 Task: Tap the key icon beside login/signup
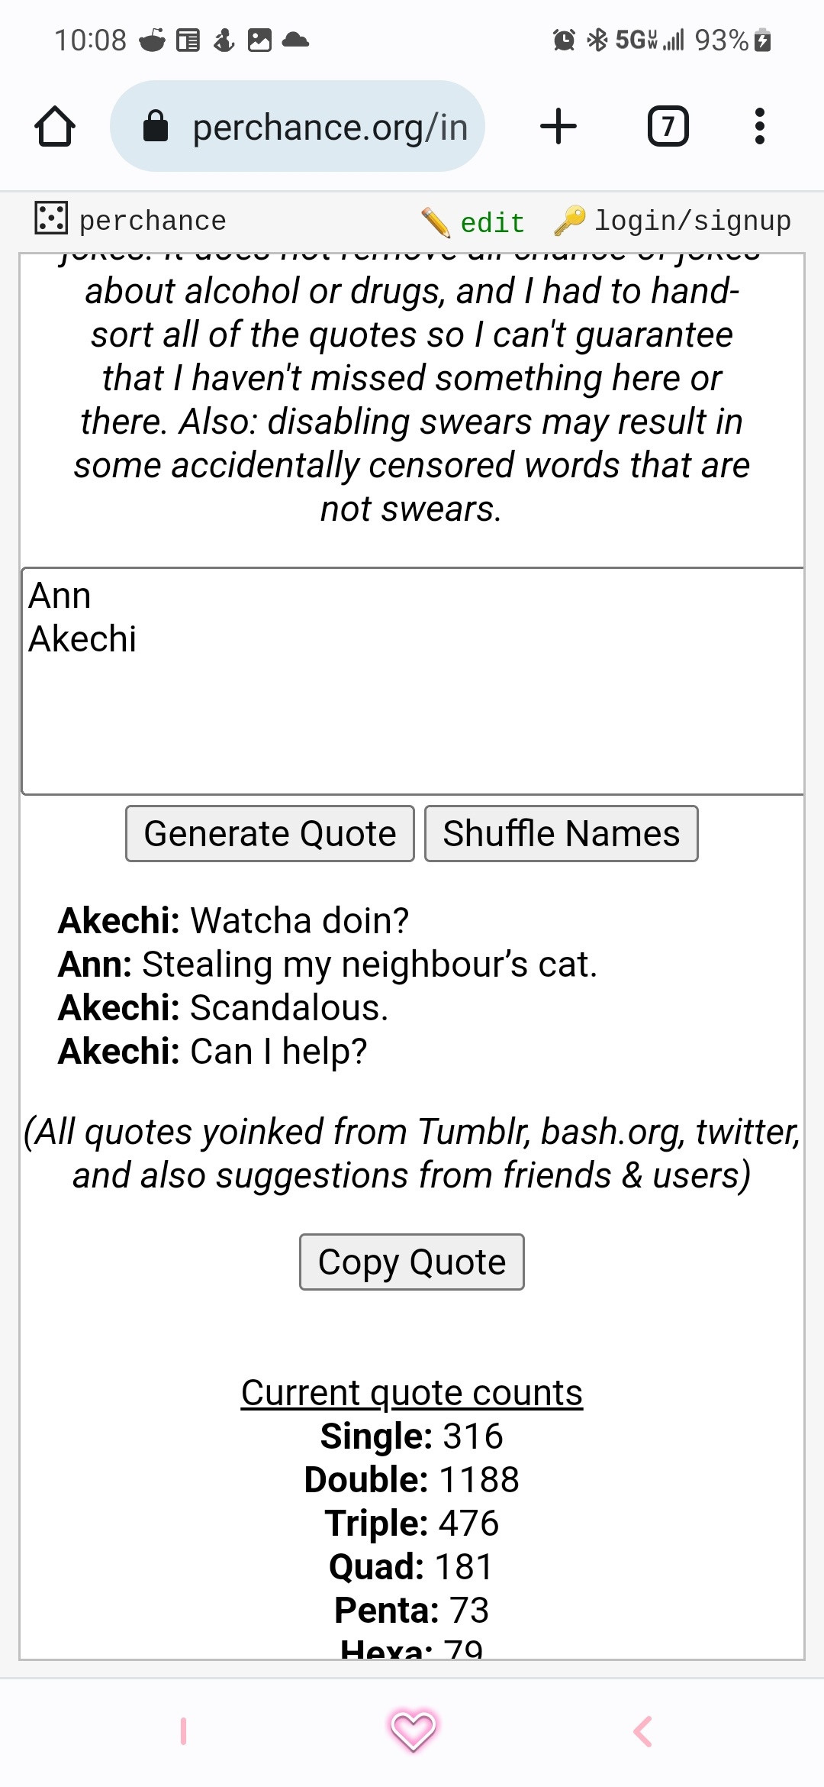pos(570,221)
